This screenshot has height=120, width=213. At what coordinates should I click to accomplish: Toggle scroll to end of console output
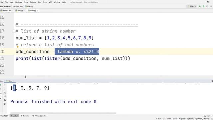tap(5, 96)
